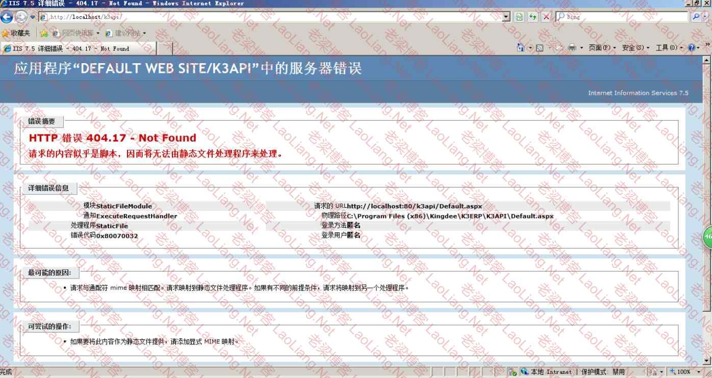Open the 页面(P) page menu

tap(602, 48)
